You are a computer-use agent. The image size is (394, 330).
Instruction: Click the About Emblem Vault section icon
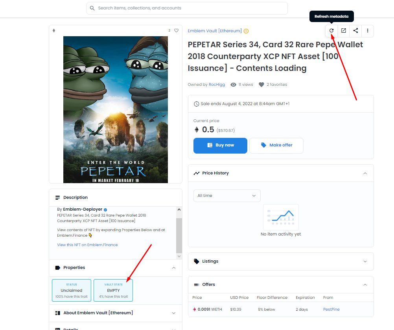click(x=57, y=313)
